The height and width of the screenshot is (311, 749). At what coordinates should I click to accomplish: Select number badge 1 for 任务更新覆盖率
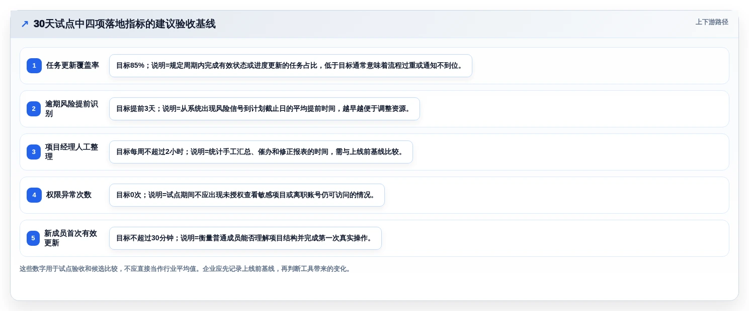pos(34,65)
